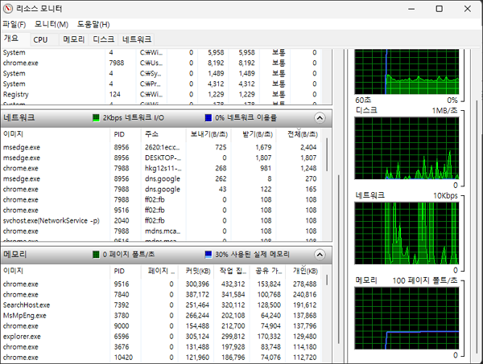Image resolution: width=483 pixels, height=364 pixels.
Task: Select chrome.exe PID 7988 disk row
Action: click(162, 63)
